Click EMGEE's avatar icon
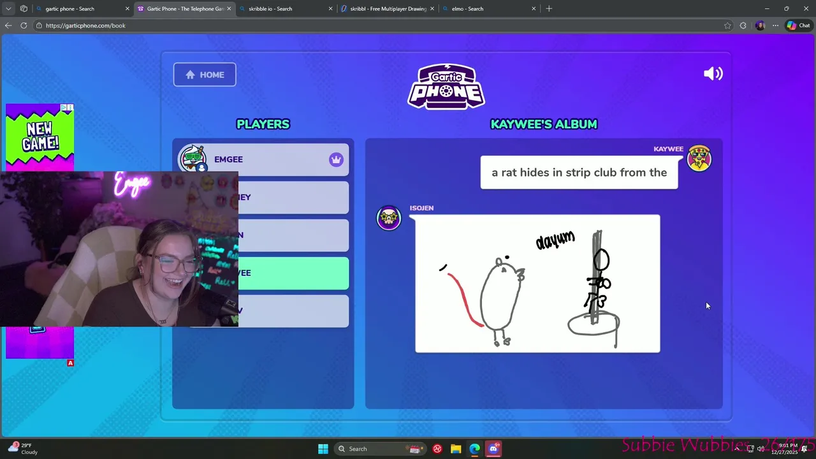816x459 pixels. pyautogui.click(x=193, y=159)
